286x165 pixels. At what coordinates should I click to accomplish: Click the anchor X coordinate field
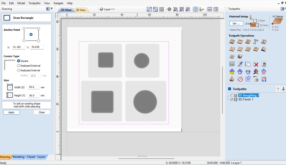(x=18, y=47)
